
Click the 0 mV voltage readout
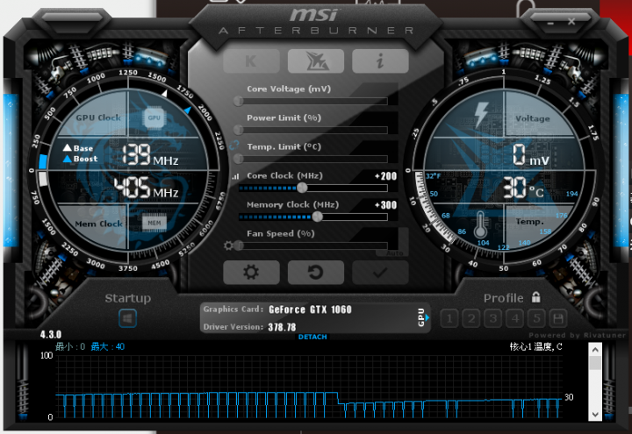click(x=531, y=155)
